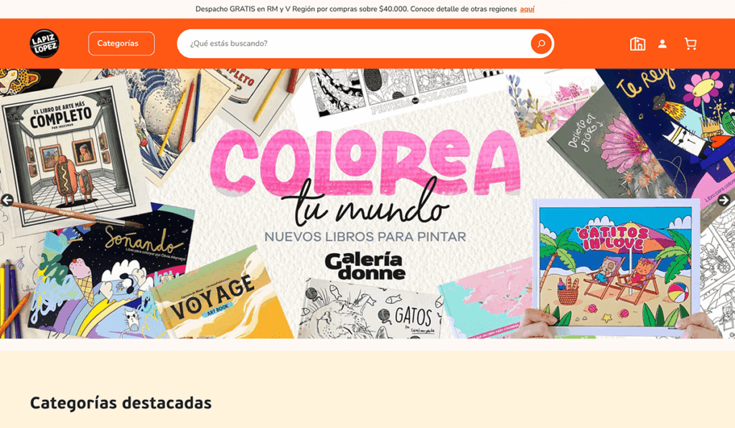Go to previous banner slide arrow
Viewport: 735px width, 428px height.
7,201
